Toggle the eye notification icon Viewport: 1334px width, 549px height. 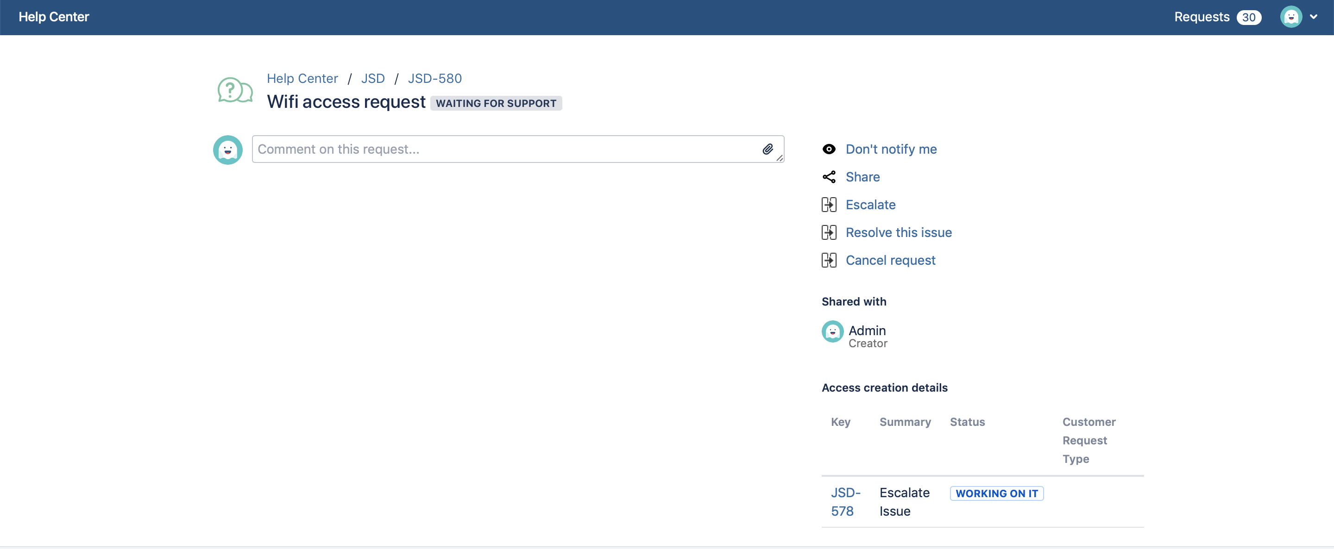829,149
